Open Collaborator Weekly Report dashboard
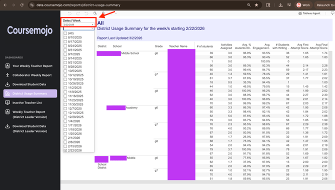 pyautogui.click(x=32, y=75)
